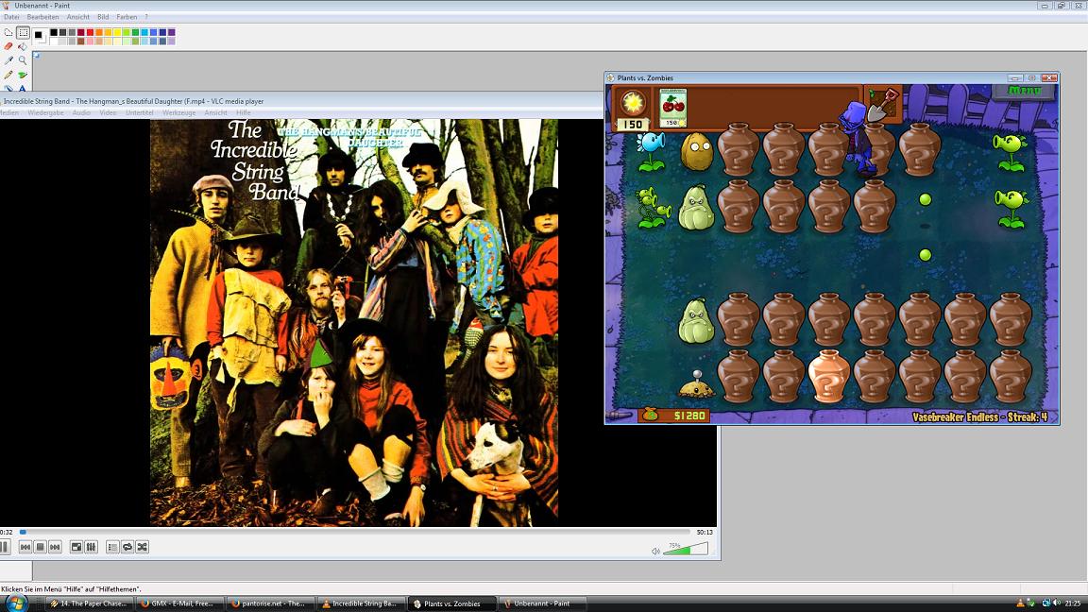Grab the shovel in Plants vs. Zombies

(883, 104)
